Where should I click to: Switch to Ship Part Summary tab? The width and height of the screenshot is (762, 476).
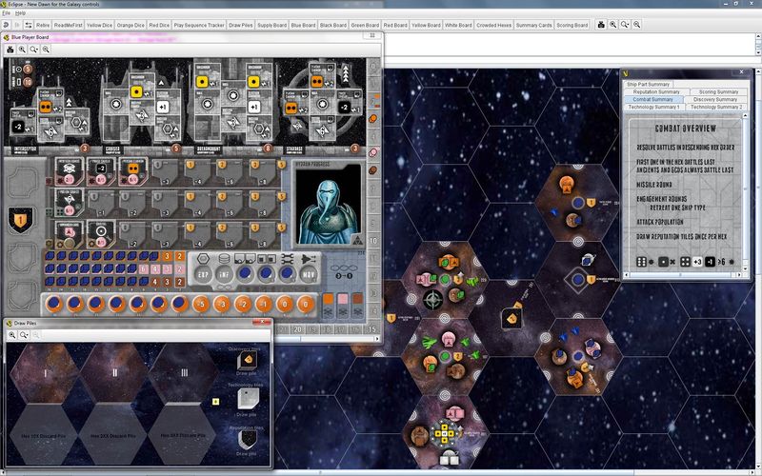click(x=648, y=84)
